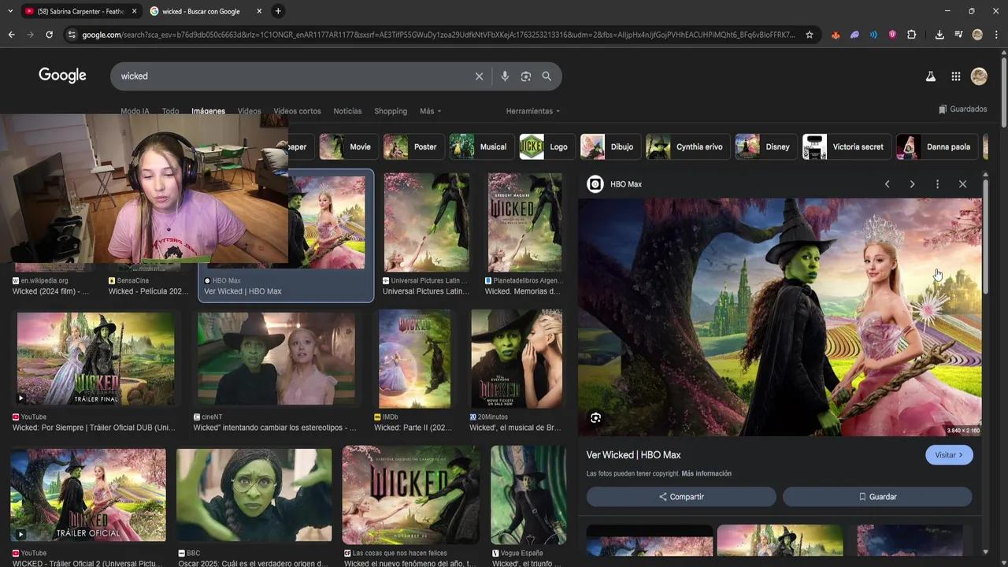Bookmark this page with the star icon

809,35
